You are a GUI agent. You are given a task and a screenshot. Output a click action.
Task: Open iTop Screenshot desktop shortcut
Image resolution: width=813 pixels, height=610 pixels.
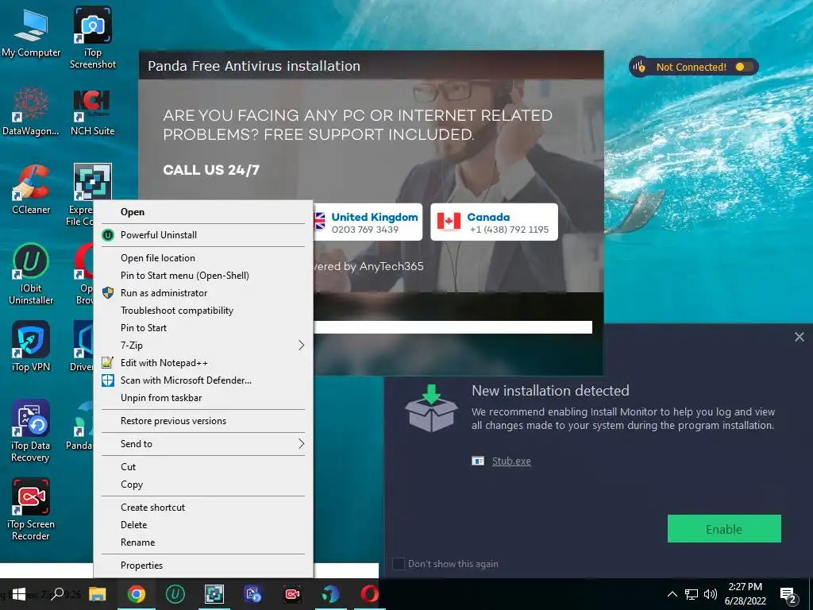pyautogui.click(x=93, y=37)
